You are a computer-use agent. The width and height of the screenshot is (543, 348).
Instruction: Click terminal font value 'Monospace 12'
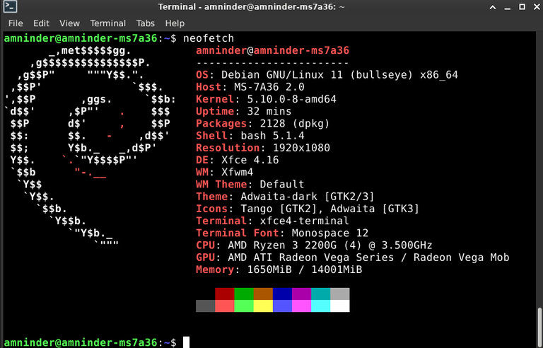coord(330,233)
